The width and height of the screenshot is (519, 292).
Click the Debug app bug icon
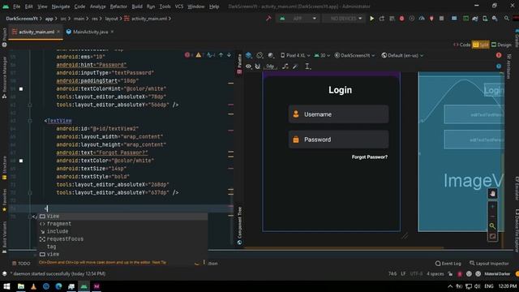click(x=401, y=19)
